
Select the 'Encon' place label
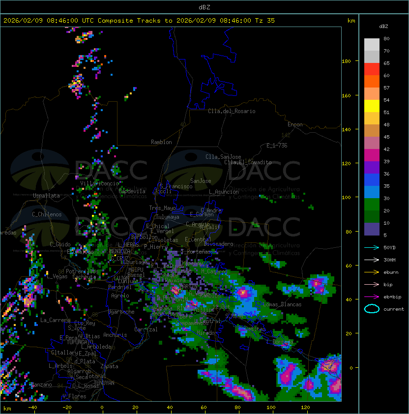(x=295, y=124)
